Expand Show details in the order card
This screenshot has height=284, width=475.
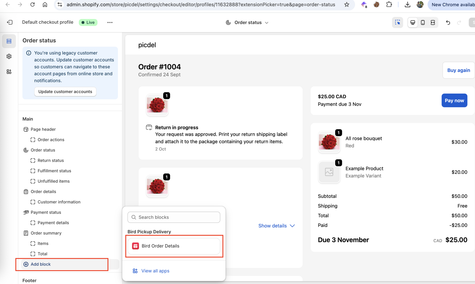(276, 226)
